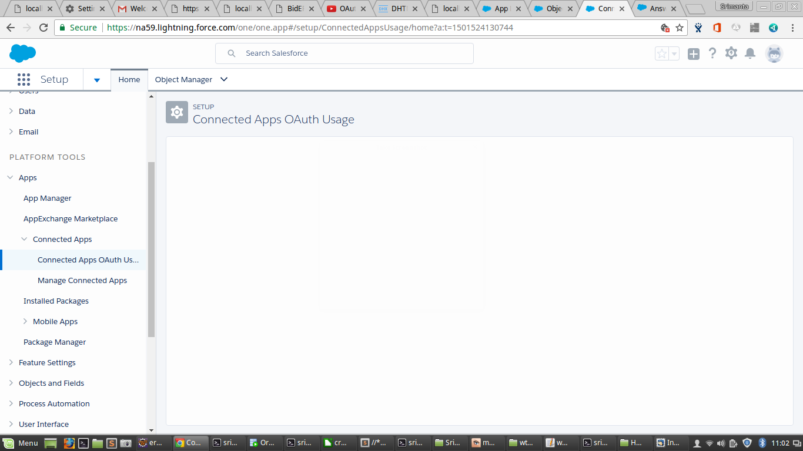Open the global actions plus icon

[x=694, y=53]
